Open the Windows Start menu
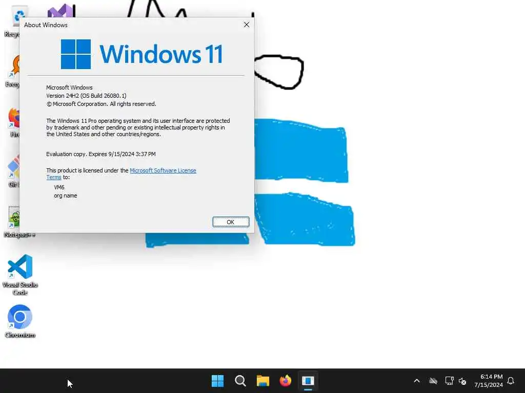 point(217,381)
